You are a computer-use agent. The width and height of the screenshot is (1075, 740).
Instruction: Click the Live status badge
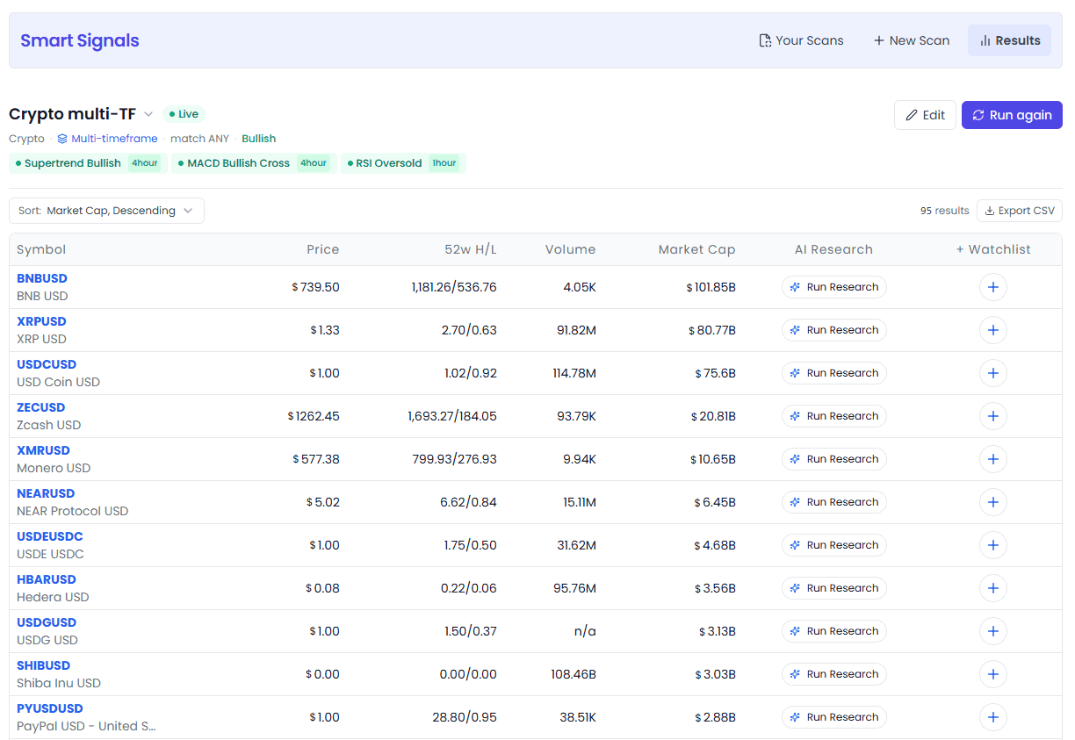click(x=184, y=114)
